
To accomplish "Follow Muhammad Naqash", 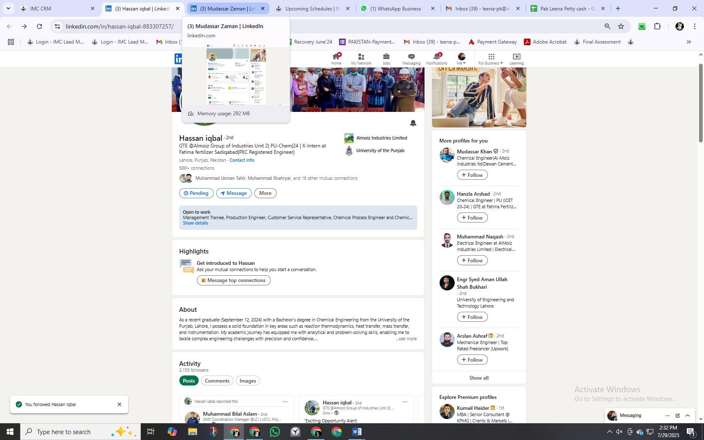I will tap(472, 260).
